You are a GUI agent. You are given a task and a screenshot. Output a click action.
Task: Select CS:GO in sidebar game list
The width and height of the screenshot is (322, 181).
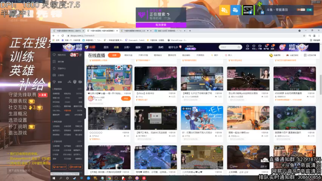pyautogui.click(x=67, y=102)
